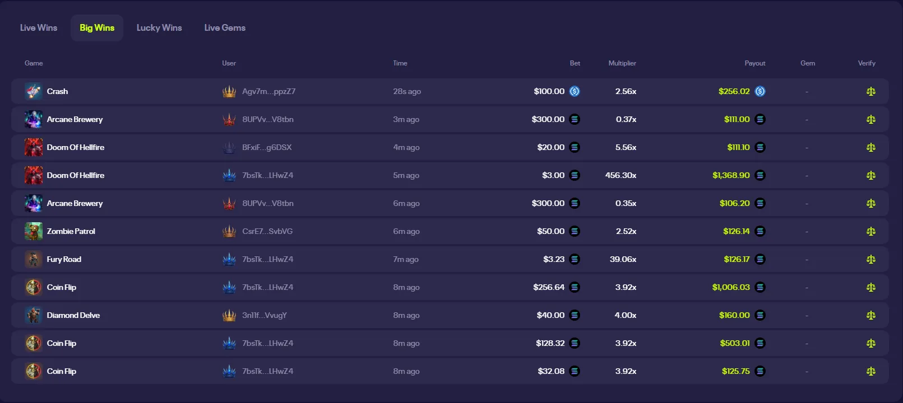Click the coin icon next to $256.02 payout
The image size is (903, 403).
tap(760, 91)
